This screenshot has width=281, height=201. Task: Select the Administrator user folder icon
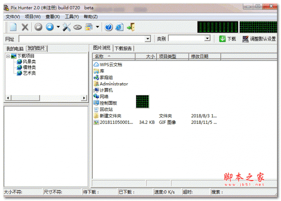(96, 84)
